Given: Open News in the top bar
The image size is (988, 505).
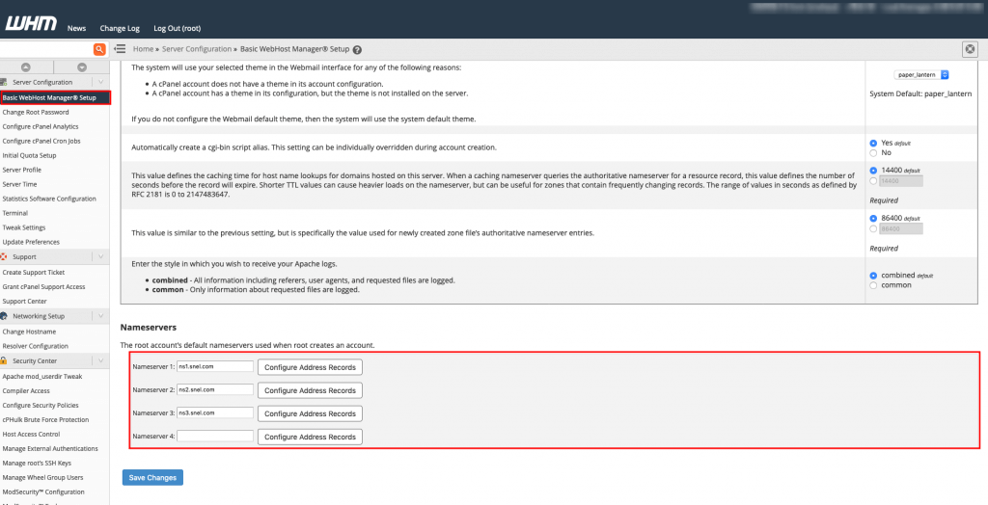Looking at the screenshot, I should pyautogui.click(x=76, y=29).
